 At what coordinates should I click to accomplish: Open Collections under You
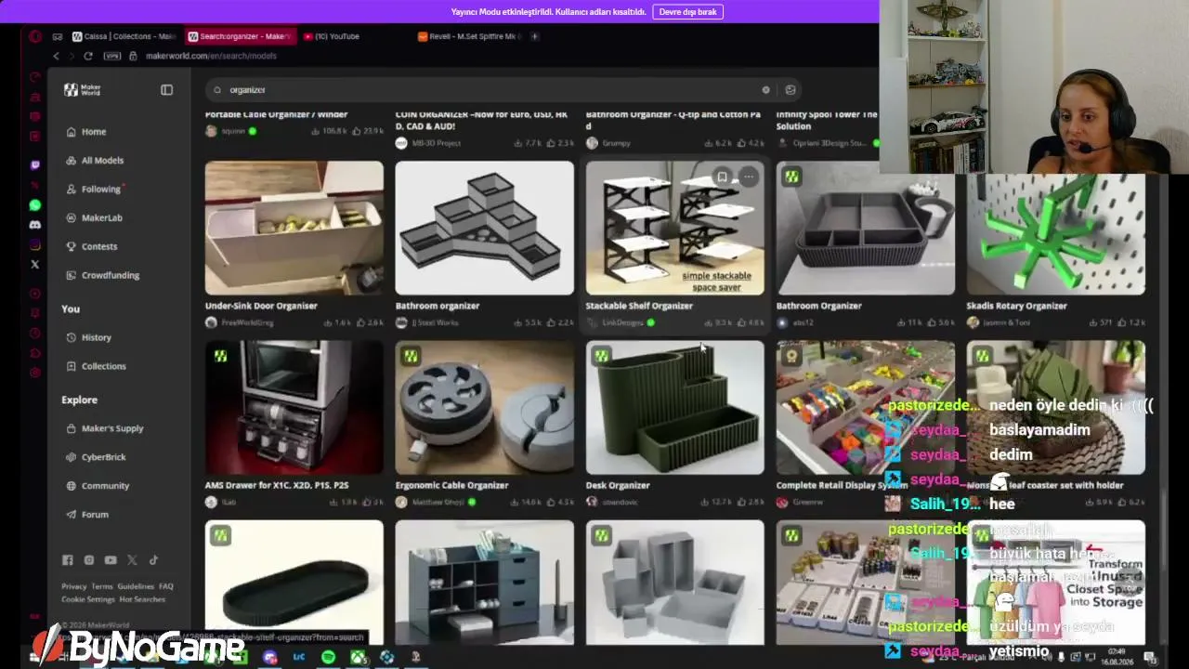[x=103, y=367]
